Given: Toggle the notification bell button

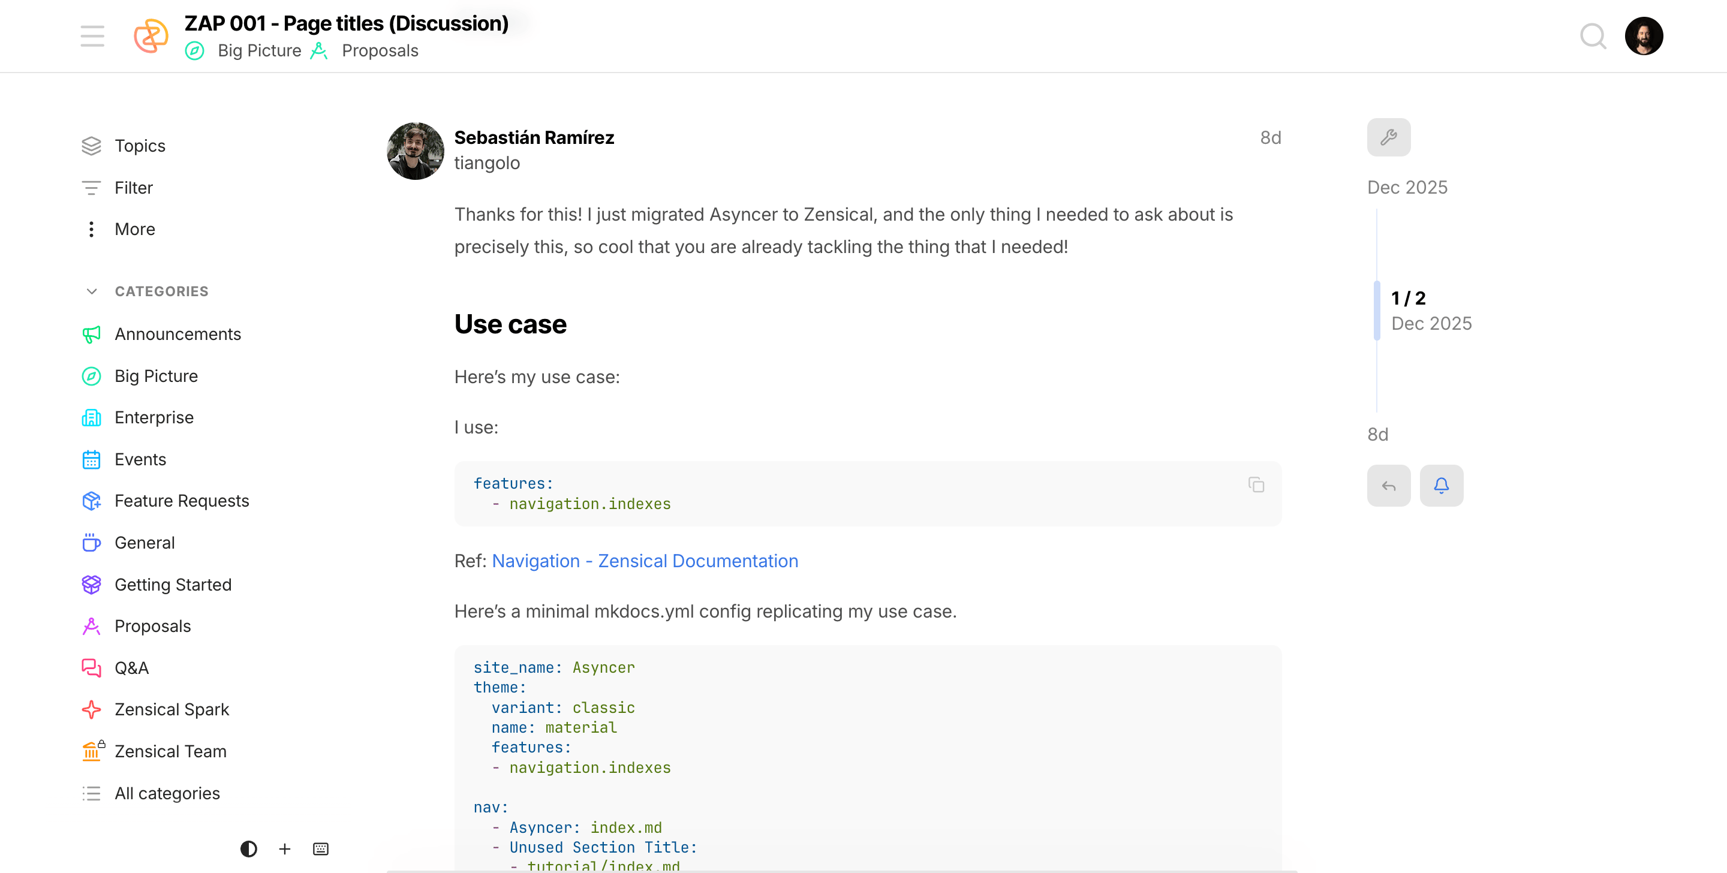Looking at the screenshot, I should 1441,486.
